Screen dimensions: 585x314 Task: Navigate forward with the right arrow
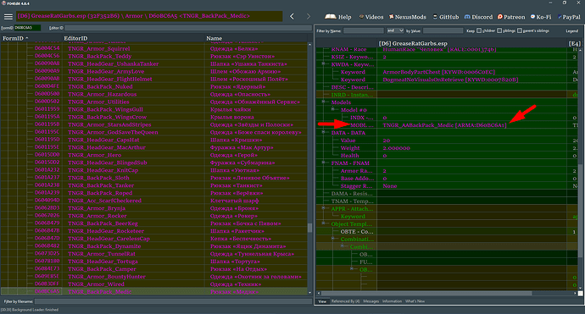tap(308, 16)
